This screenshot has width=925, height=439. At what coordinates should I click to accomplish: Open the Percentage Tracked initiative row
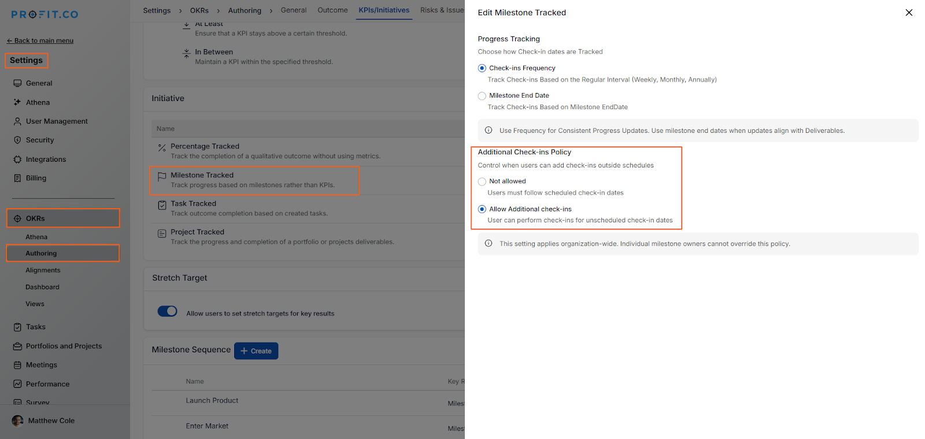309,151
